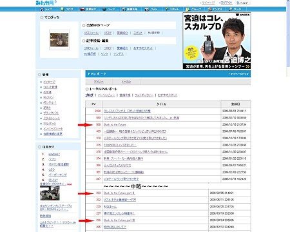Open the パーツ tire icon in nav bar

point(104,9)
